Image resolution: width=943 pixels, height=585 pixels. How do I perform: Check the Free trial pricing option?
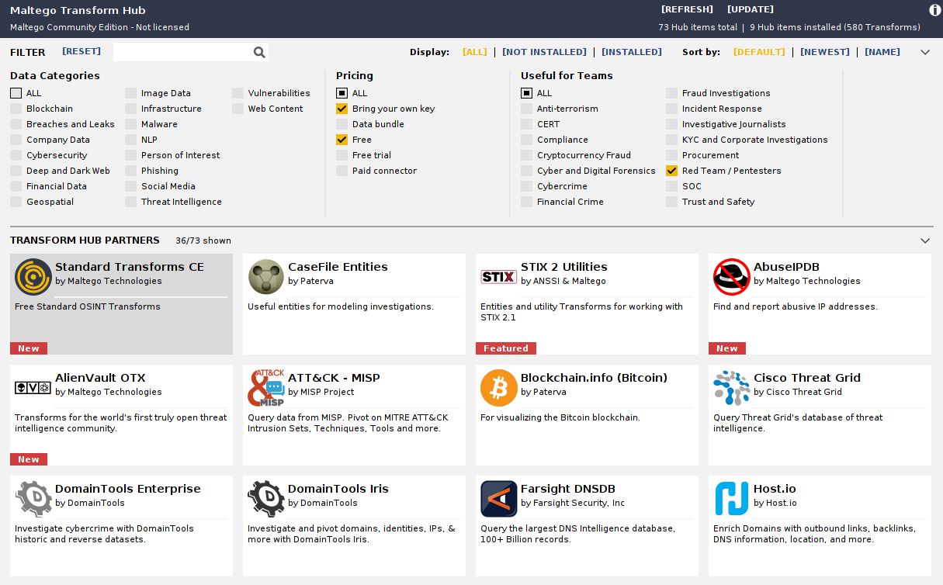pyautogui.click(x=342, y=155)
